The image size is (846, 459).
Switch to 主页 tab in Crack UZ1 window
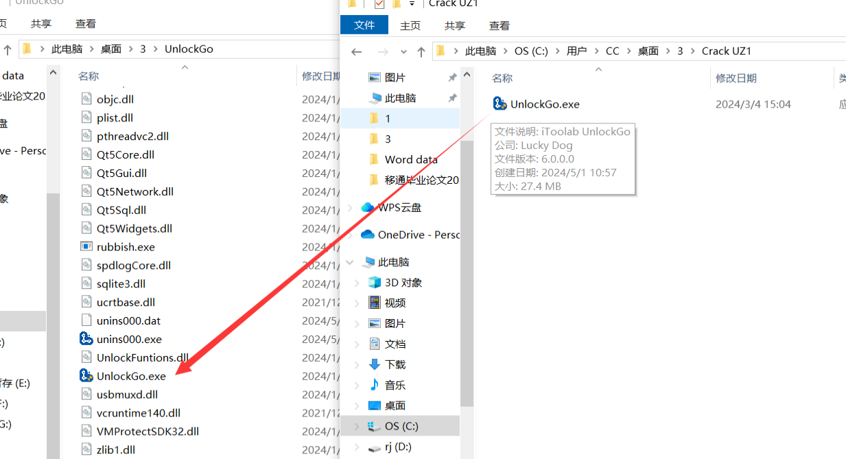(x=410, y=25)
